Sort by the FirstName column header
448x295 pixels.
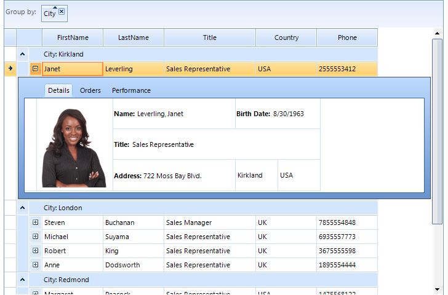73,37
